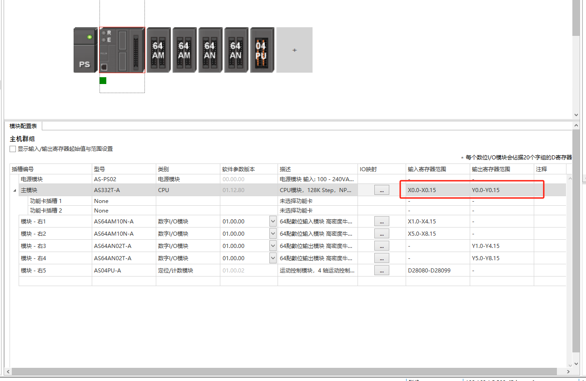
Task: Select the CPU module in the rack
Action: (122, 50)
